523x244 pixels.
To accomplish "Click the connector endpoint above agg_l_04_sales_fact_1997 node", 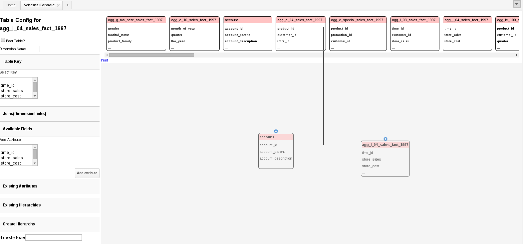I will 386,139.
